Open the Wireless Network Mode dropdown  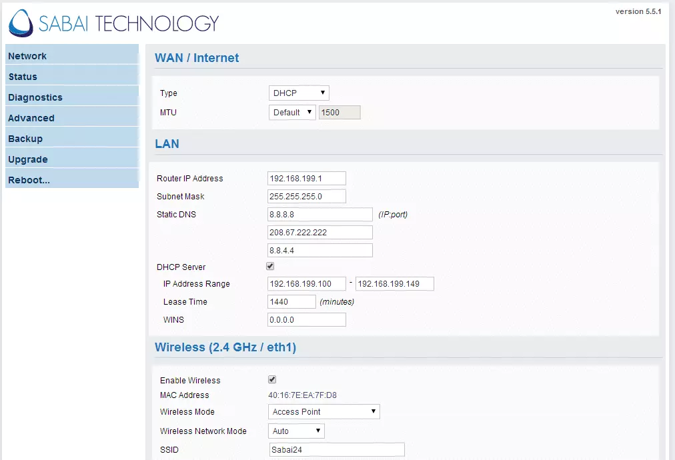296,431
